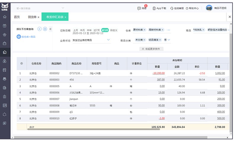
Task: Click the 仓库名称 column header
Action: tap(36, 64)
